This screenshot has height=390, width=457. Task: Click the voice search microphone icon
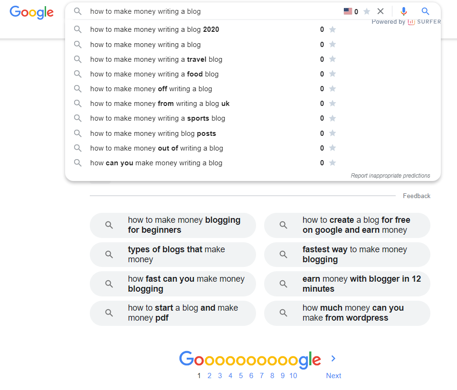click(404, 11)
